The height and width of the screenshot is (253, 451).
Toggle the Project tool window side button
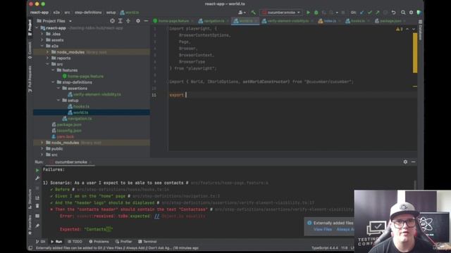(30, 28)
